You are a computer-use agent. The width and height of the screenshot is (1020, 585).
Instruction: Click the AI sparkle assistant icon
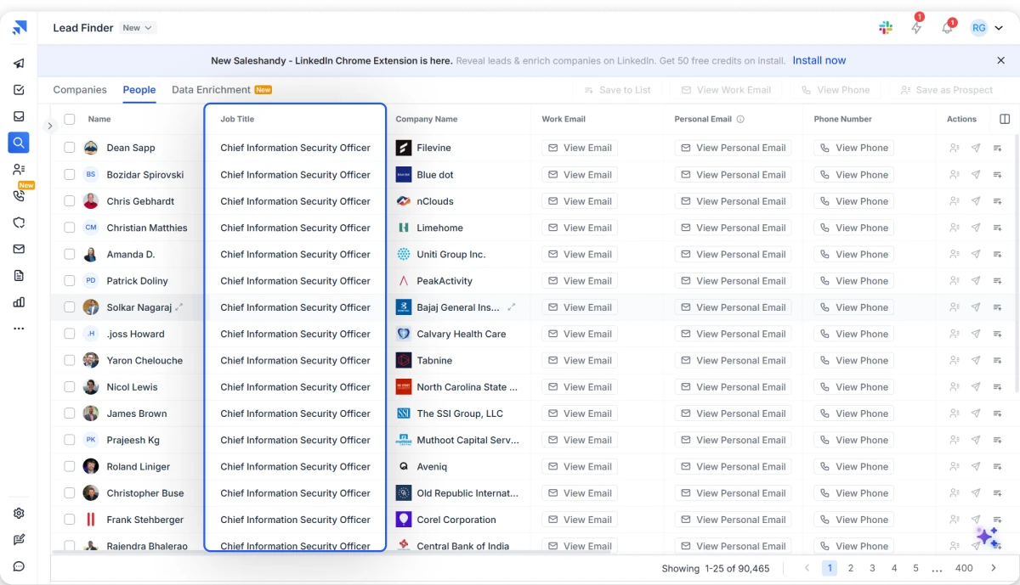987,537
